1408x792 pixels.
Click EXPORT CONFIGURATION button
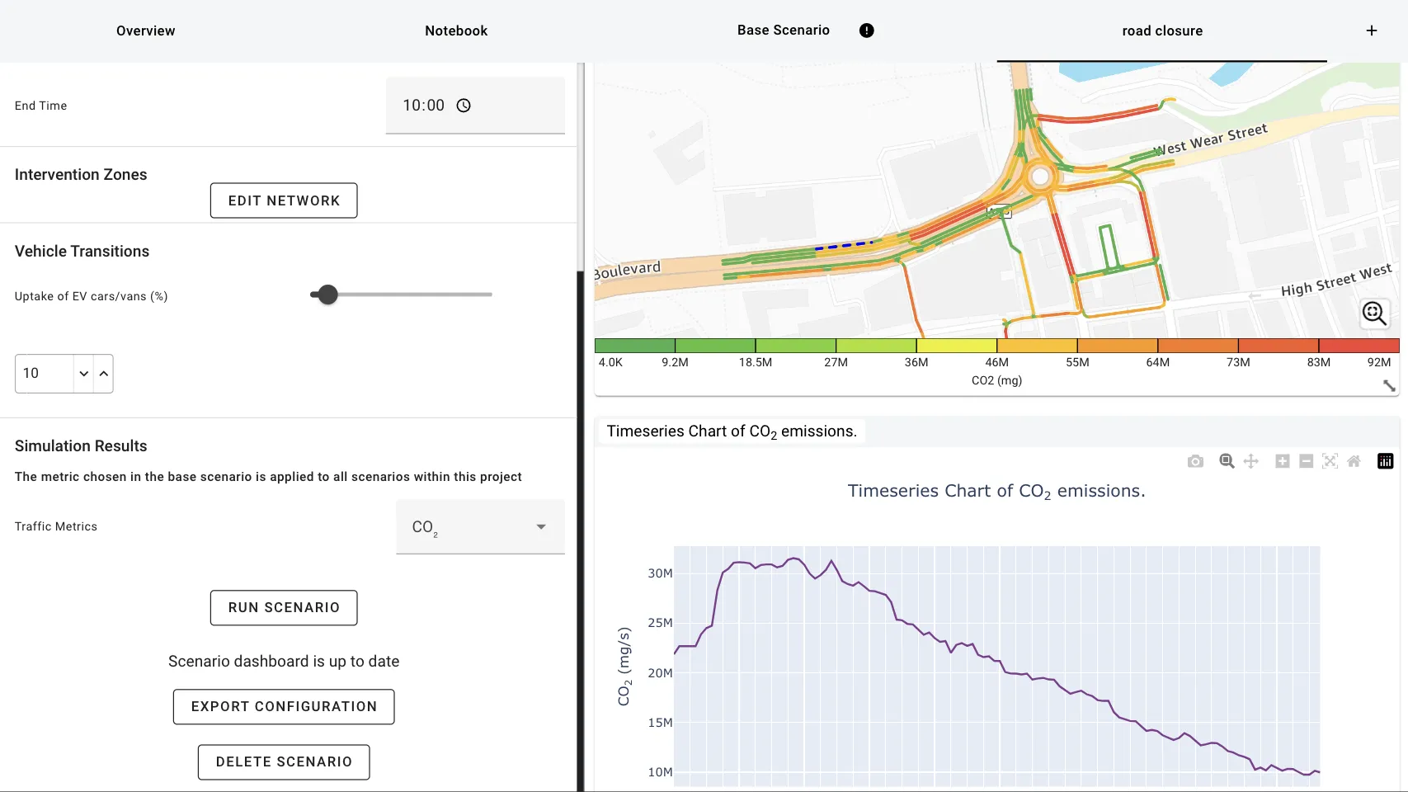click(284, 707)
